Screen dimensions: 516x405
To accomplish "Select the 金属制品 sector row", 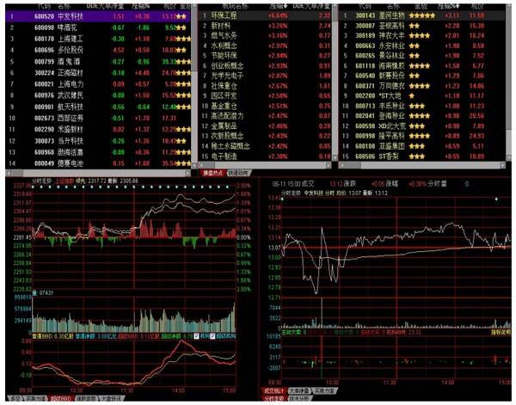I will (x=266, y=126).
